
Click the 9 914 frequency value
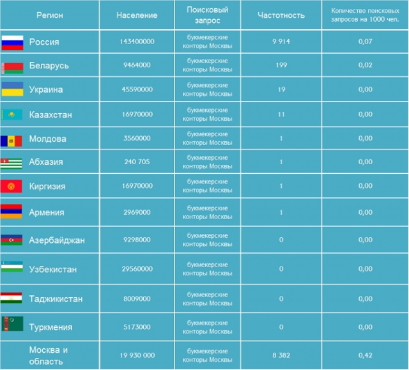click(281, 41)
